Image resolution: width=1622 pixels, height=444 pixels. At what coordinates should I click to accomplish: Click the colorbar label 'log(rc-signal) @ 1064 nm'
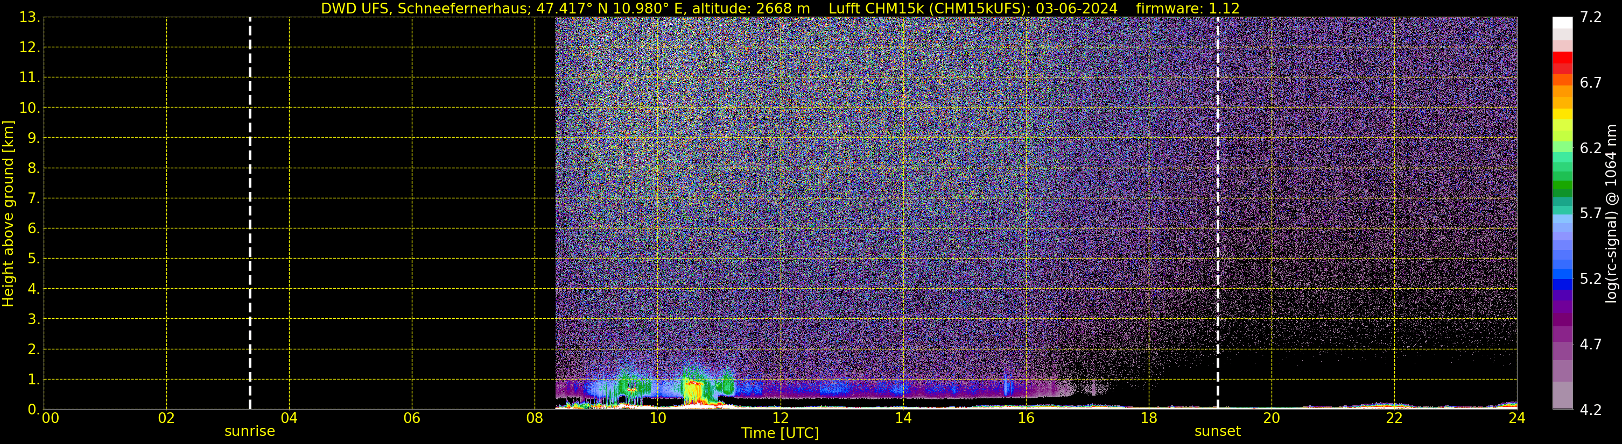pyautogui.click(x=1611, y=214)
